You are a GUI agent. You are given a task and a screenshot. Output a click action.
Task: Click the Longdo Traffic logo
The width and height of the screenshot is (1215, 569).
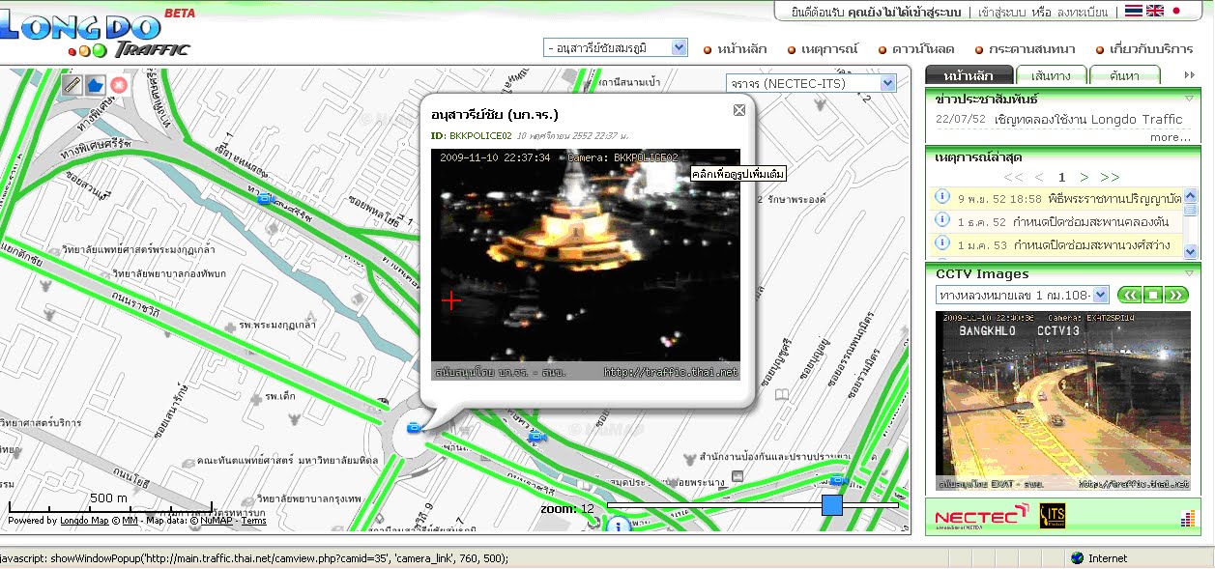click(x=95, y=35)
